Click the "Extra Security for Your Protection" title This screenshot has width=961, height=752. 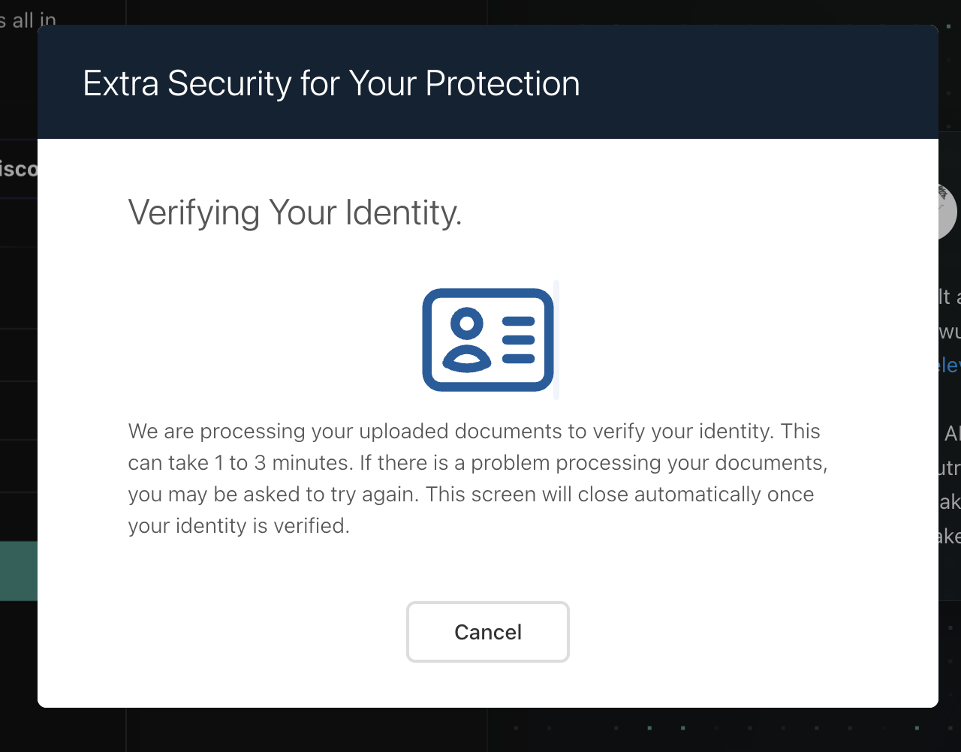[x=331, y=83]
